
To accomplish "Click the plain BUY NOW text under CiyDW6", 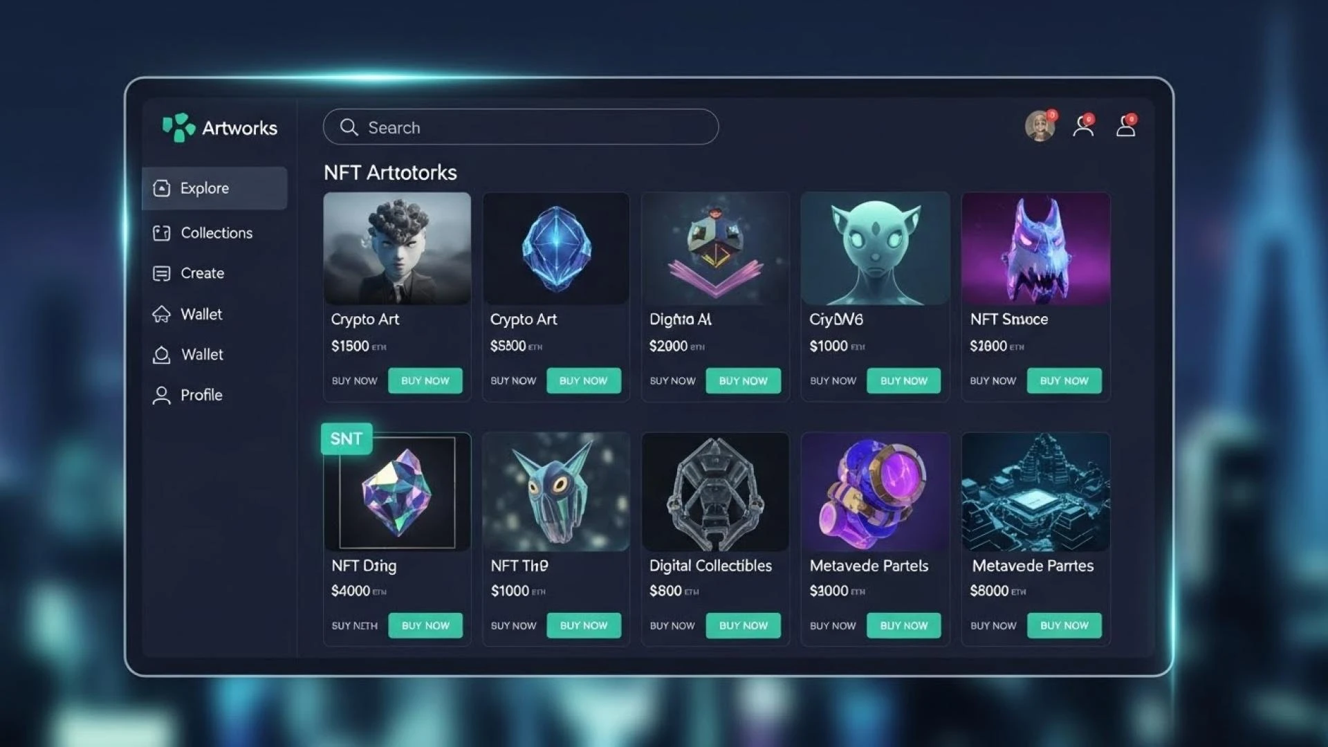I will click(x=833, y=380).
